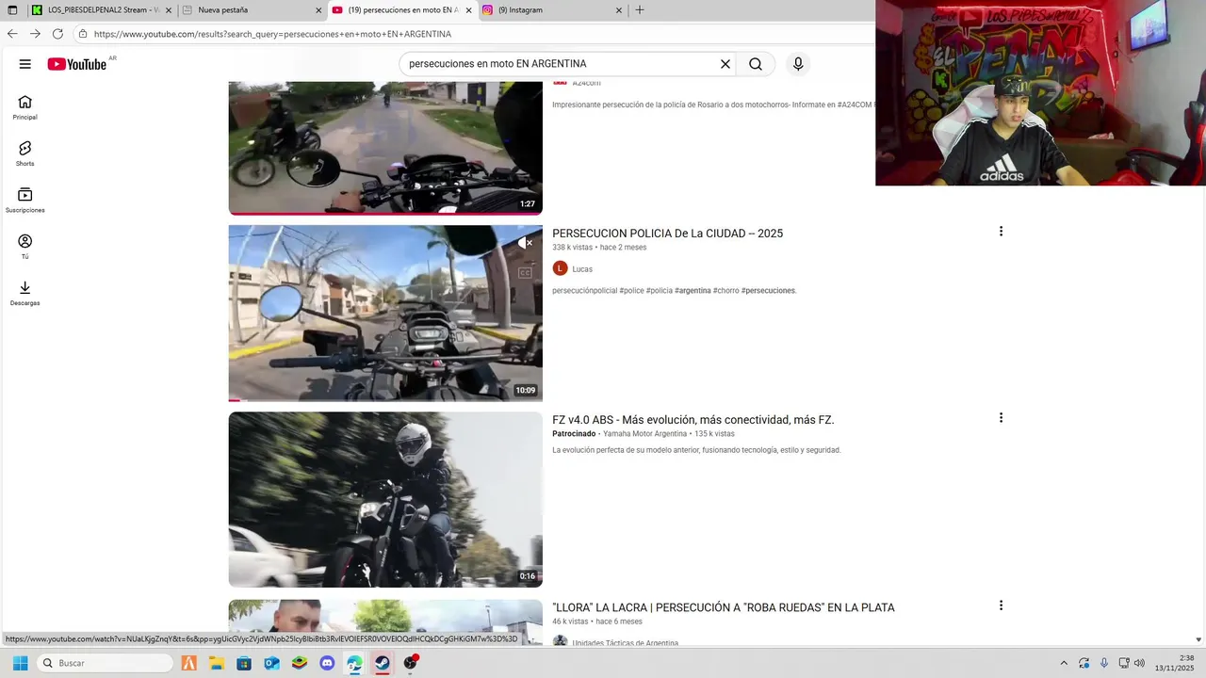Open Principal in the YouTube sidebar
The width and height of the screenshot is (1206, 678).
coord(25,108)
